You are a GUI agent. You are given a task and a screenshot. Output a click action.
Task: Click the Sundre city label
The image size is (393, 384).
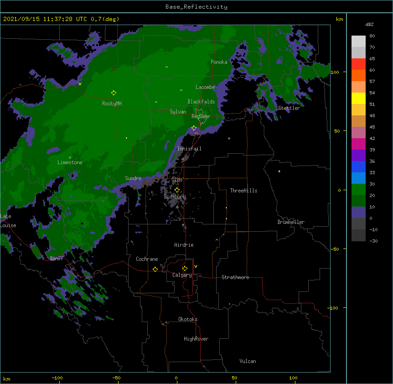[x=133, y=178]
